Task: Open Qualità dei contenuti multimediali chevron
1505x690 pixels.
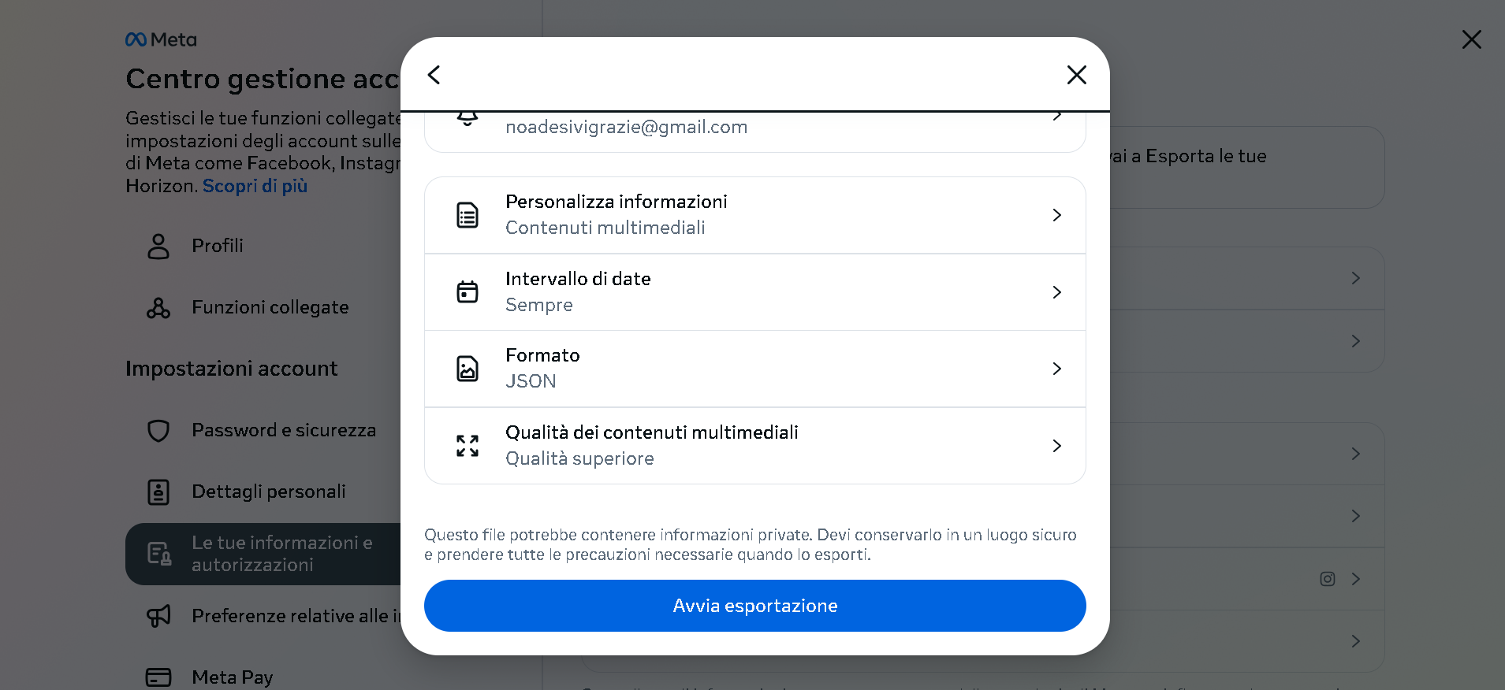Action: coord(1056,446)
